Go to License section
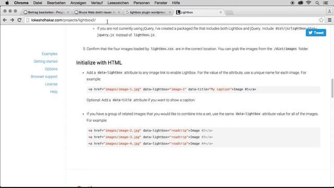Screen dimensions: 334x188 coord(51,84)
